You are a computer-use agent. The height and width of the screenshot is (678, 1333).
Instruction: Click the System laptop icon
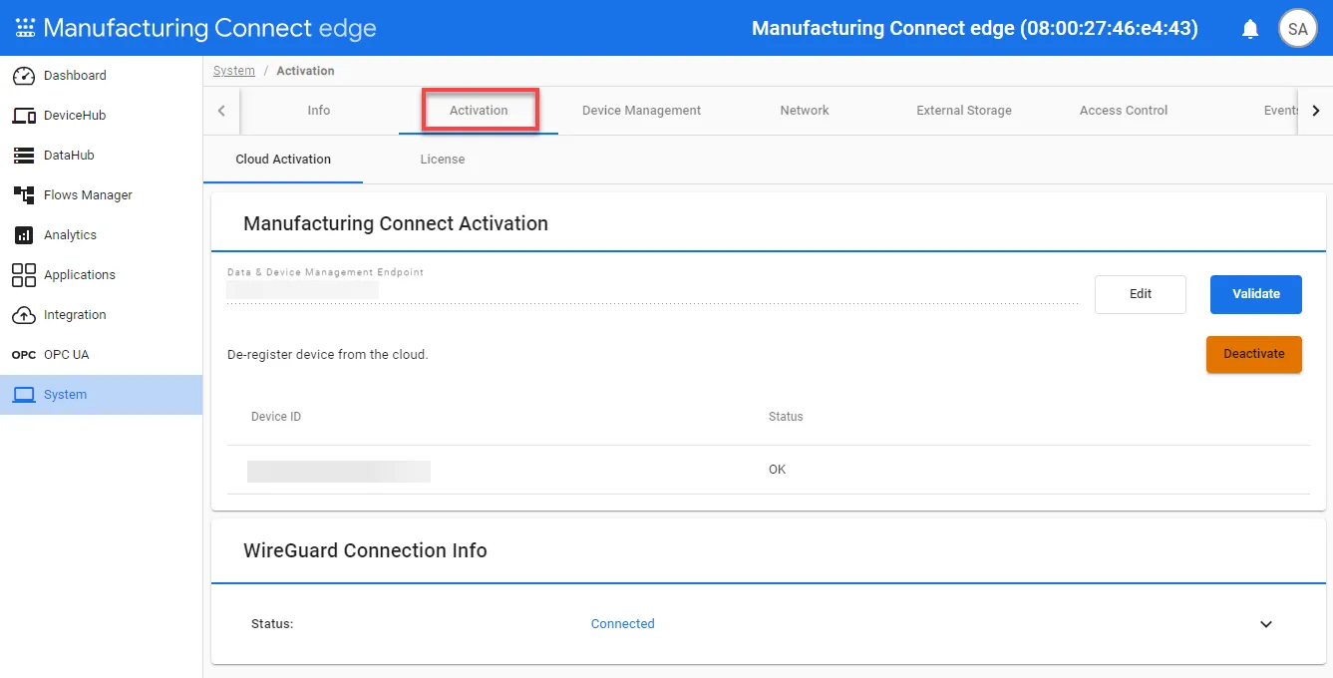24,395
